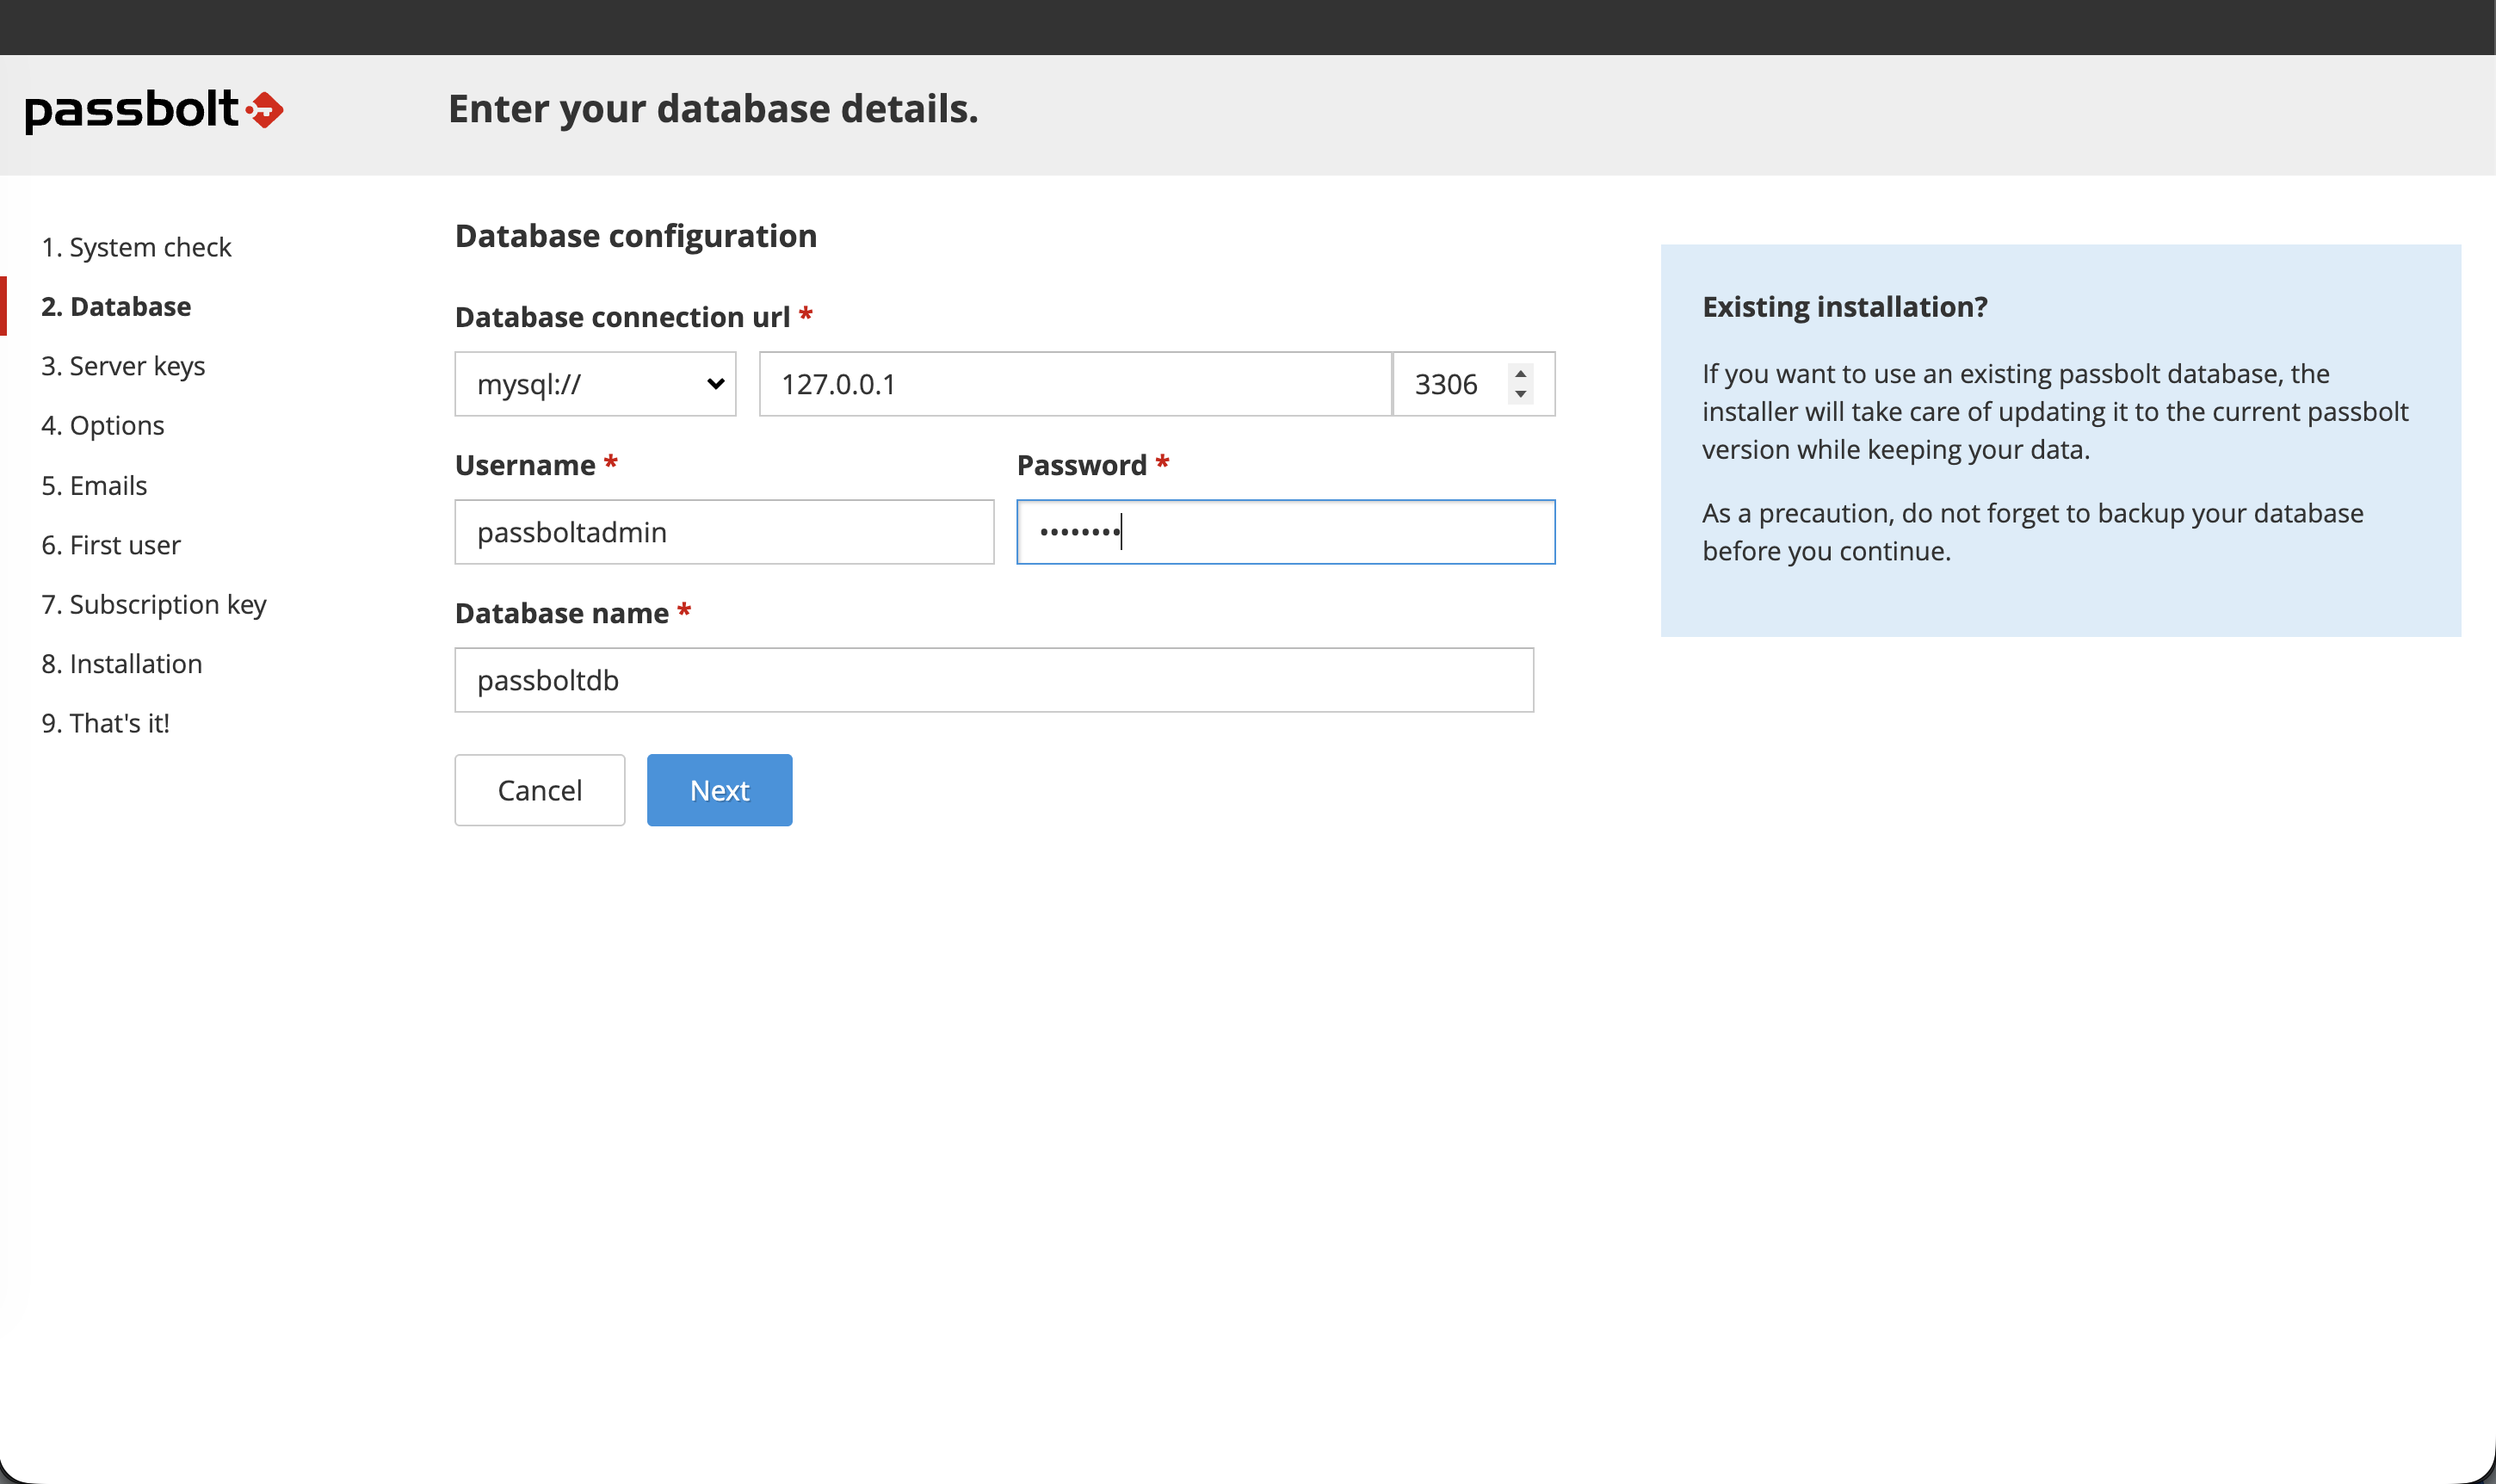The width and height of the screenshot is (2496, 1484).
Task: Click the 'Database configuration' heading
Action: pos(636,236)
